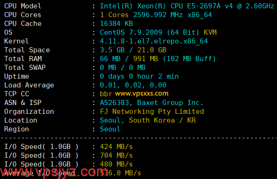Click the KVM virtualization text

click(x=210, y=32)
